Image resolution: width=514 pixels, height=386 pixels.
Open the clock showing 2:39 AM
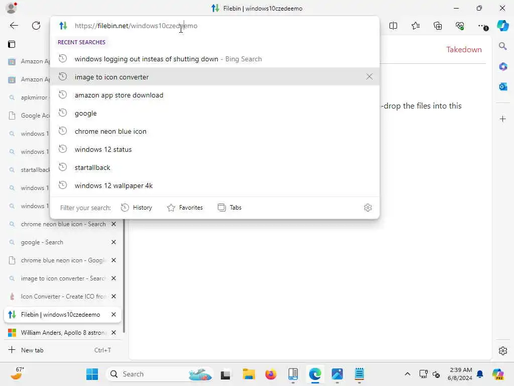460,374
